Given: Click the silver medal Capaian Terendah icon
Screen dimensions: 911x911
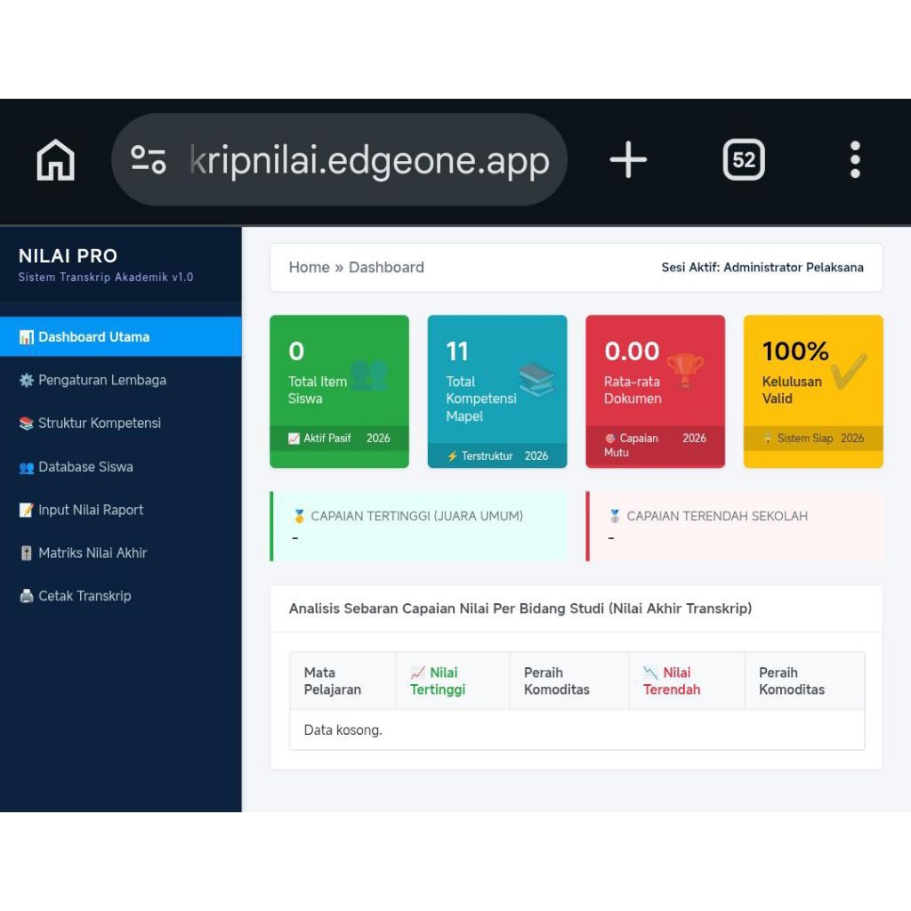Looking at the screenshot, I should 615,516.
